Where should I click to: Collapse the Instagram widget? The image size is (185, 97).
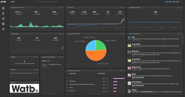[10, 34]
